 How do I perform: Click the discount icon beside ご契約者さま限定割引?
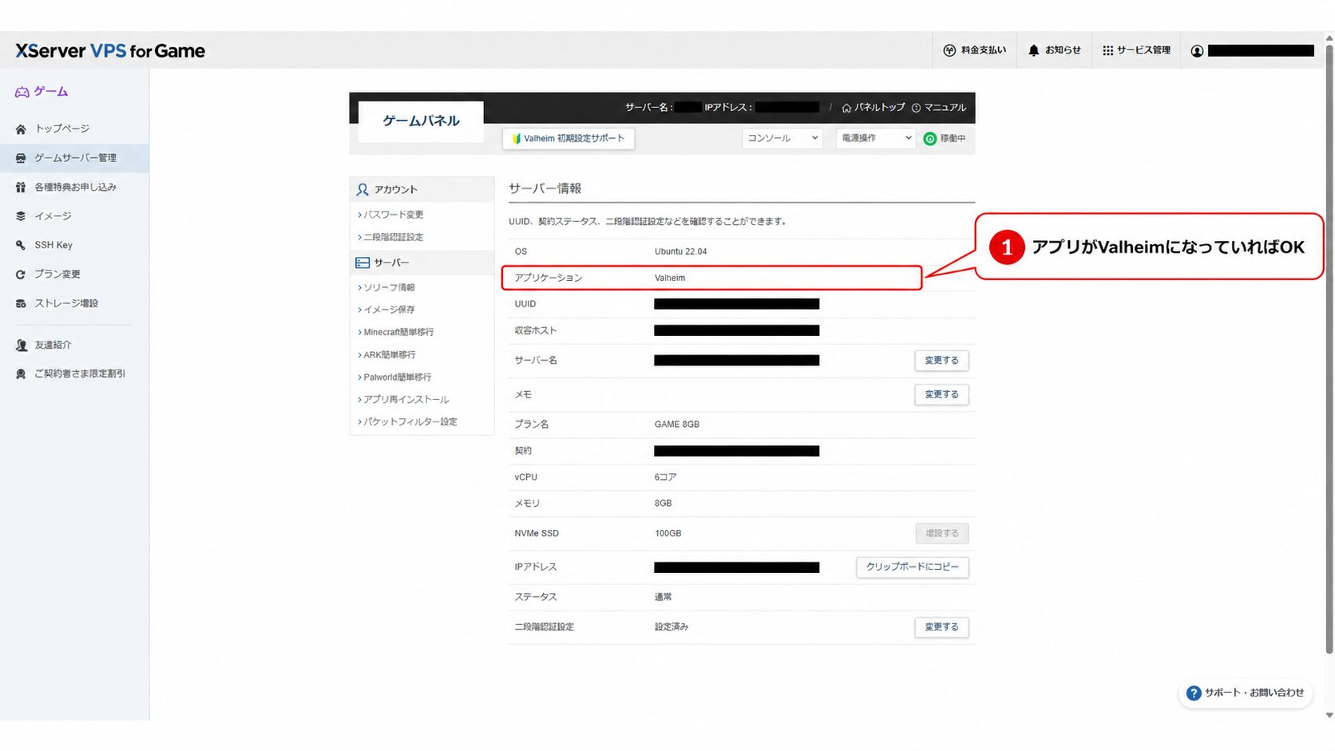click(x=21, y=374)
